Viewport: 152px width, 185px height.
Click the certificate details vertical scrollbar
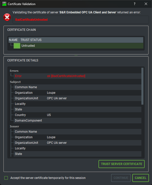pos(142,86)
